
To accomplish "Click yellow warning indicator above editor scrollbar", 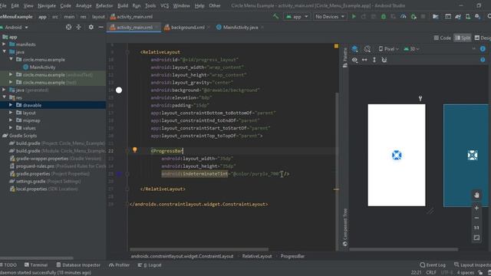I will click(336, 46).
